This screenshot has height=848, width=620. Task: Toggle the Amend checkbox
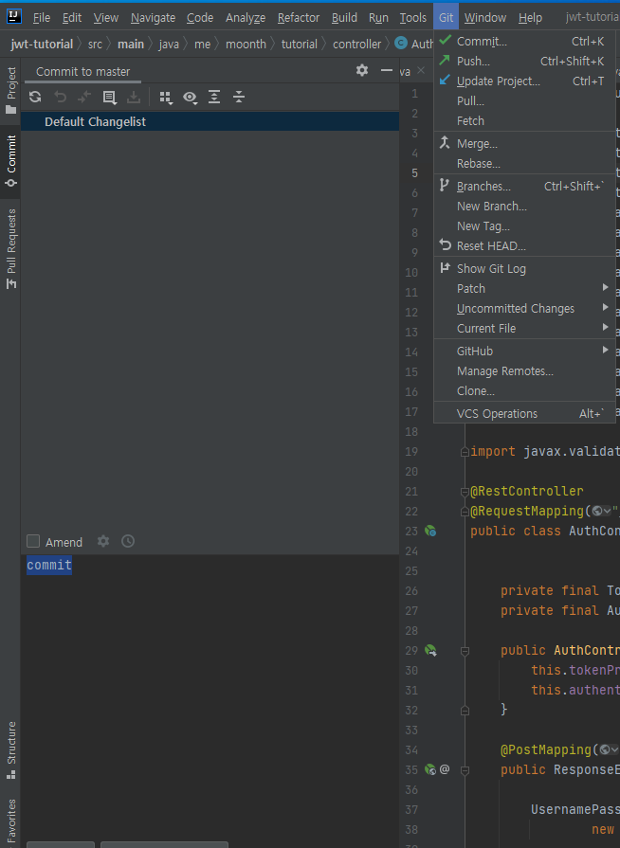coord(33,541)
